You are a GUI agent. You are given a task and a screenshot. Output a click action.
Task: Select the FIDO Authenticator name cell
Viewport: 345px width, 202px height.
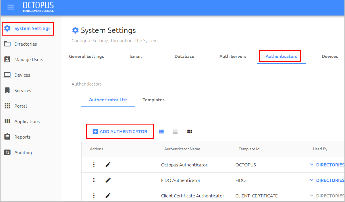[x=181, y=180]
